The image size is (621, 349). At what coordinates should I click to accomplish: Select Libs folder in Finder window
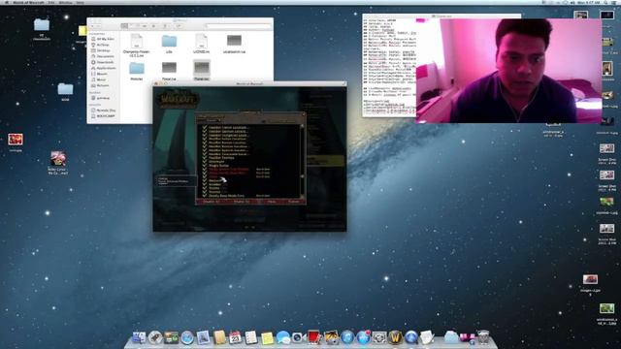click(169, 43)
